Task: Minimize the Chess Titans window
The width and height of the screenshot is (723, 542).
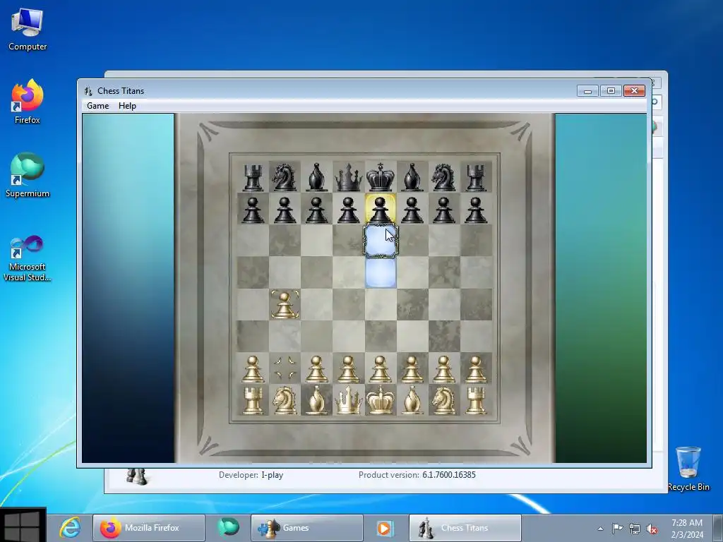Action: (x=587, y=91)
